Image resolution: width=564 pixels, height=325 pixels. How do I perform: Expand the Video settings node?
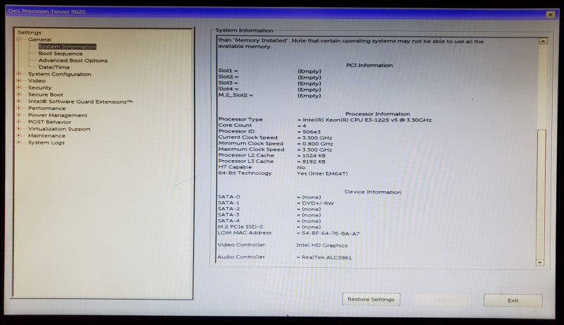19,80
